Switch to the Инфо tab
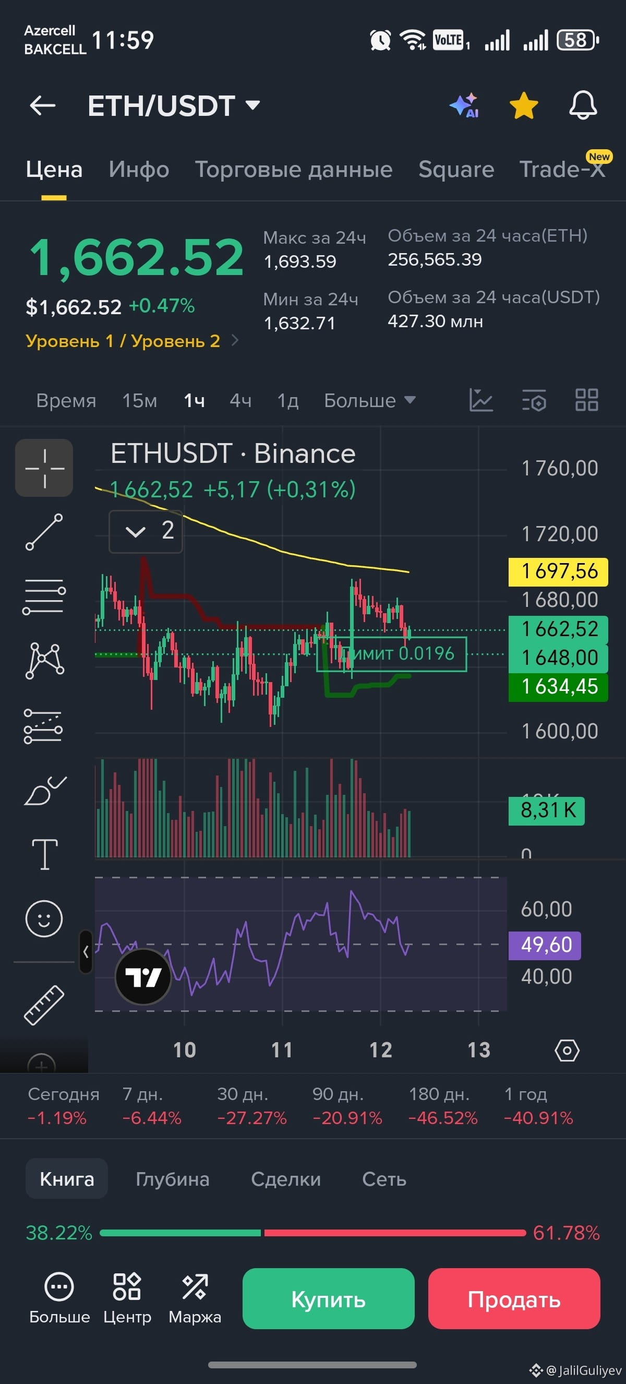The image size is (626, 1384). click(x=139, y=169)
